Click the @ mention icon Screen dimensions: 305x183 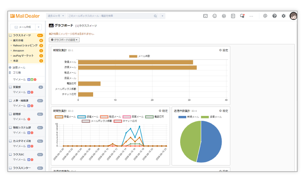[x=265, y=16]
